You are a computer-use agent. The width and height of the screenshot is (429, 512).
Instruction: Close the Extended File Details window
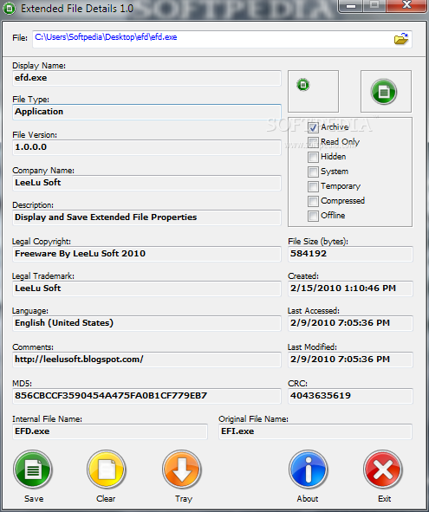coord(406,6)
